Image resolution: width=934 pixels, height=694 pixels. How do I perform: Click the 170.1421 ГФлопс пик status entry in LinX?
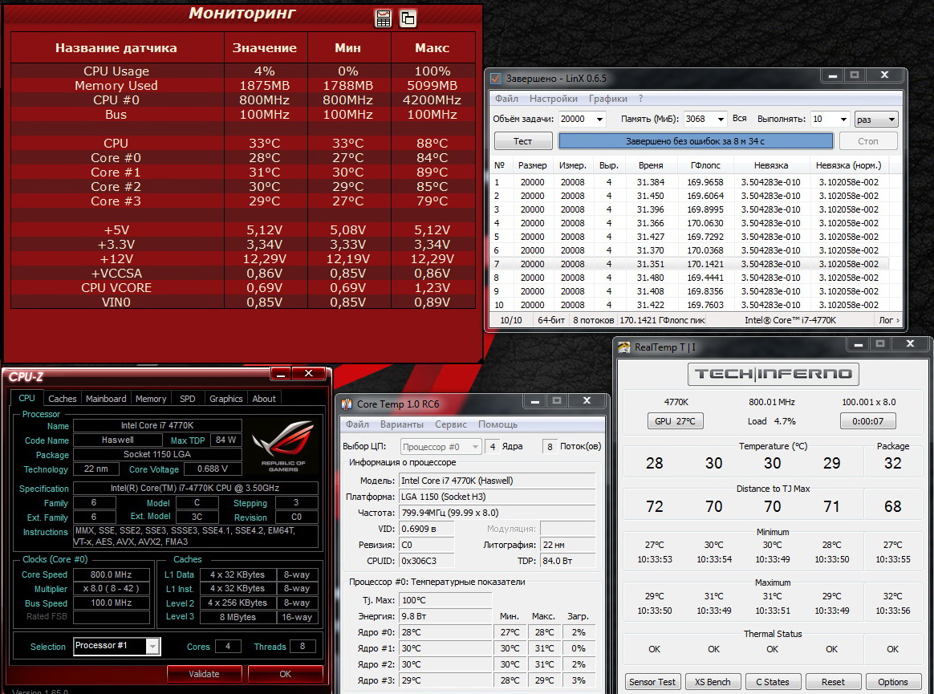[x=662, y=320]
